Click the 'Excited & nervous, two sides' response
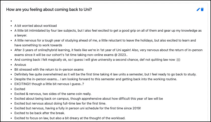This screenshot has height=122, width=211. point(53,94)
